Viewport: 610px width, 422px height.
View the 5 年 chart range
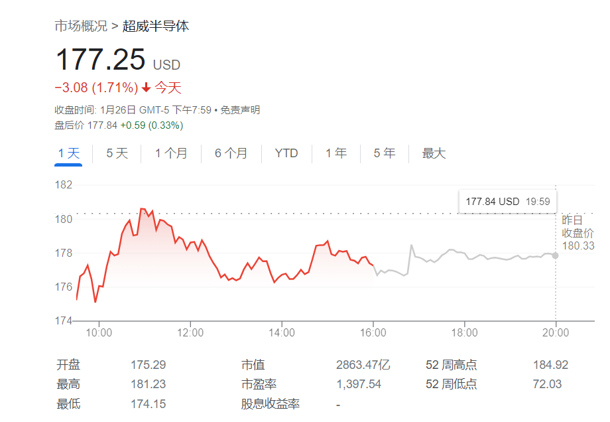tap(385, 153)
